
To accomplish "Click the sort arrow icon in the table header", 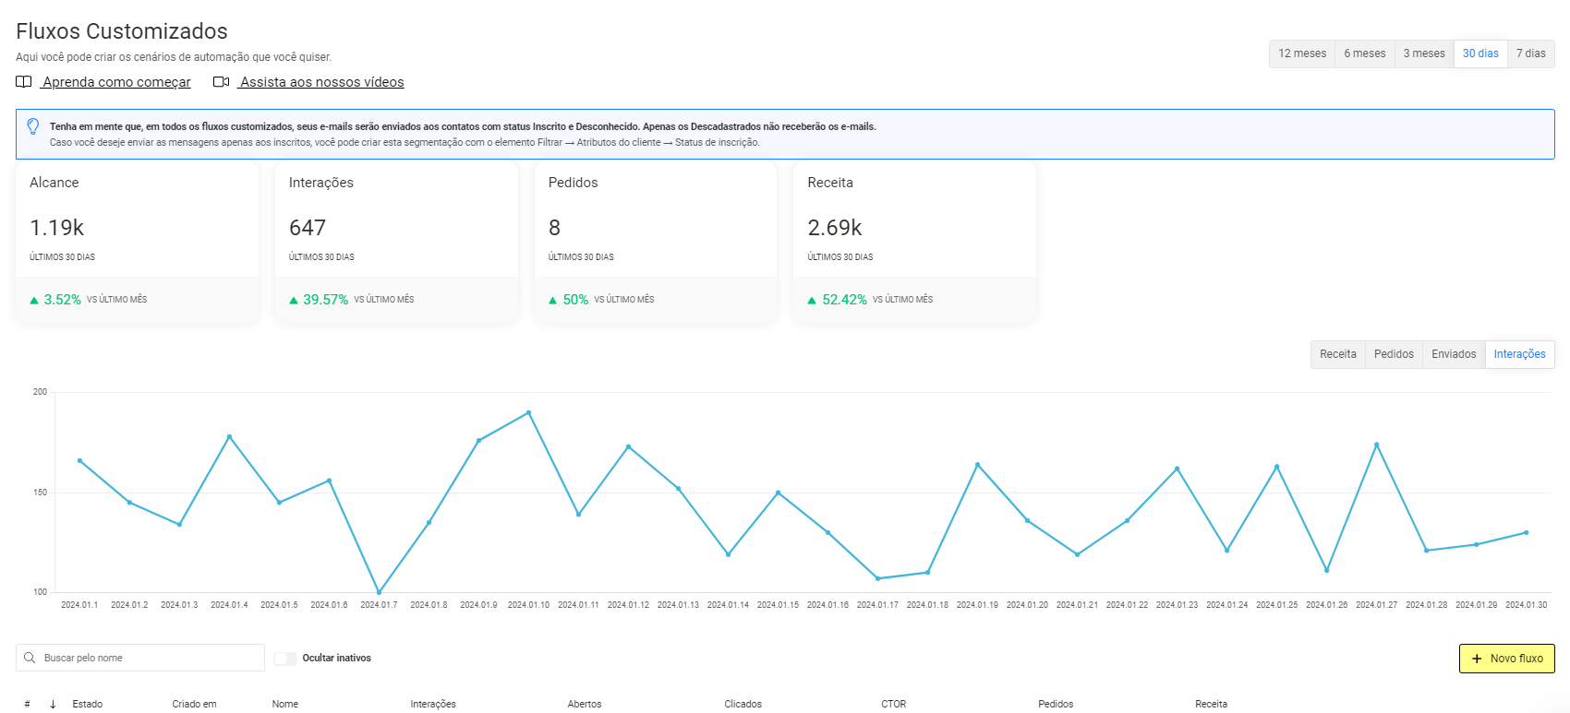I will (53, 704).
